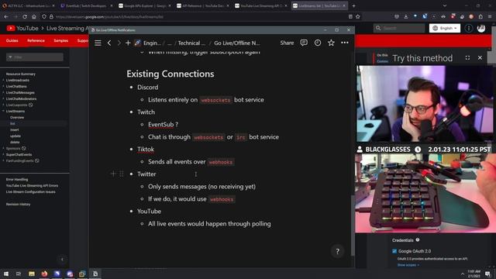This screenshot has height=279, width=496.
Task: Expand the LiveBroadcasts tree item
Action: point(3,80)
